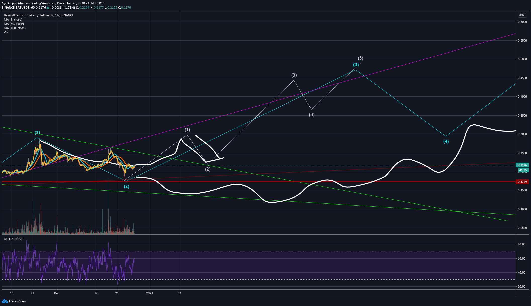Click the 0.5500 price axis label
The height and width of the screenshot is (306, 531).
[522, 41]
